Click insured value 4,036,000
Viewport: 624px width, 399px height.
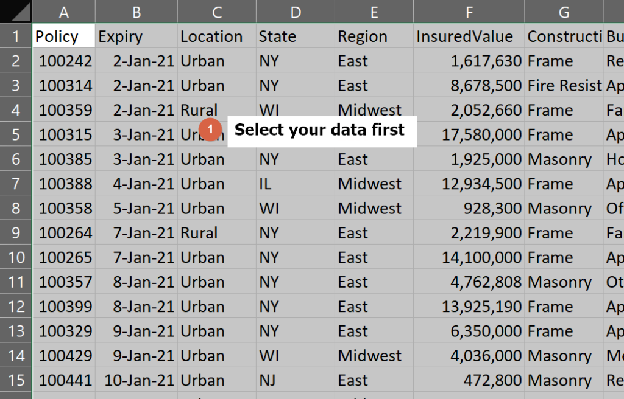pos(469,355)
